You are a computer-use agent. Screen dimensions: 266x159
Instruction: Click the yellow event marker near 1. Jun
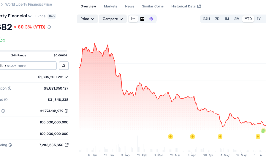pos(258,136)
